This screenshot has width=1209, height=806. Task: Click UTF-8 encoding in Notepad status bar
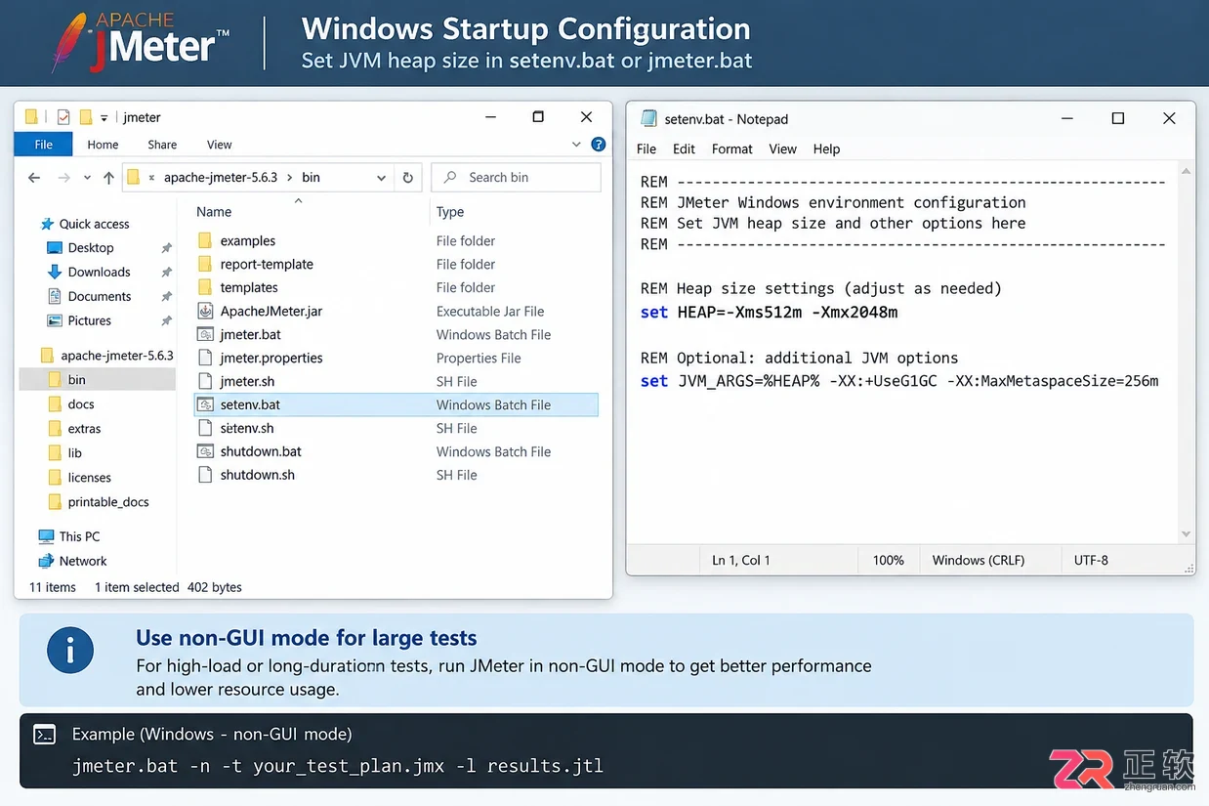(x=1091, y=561)
